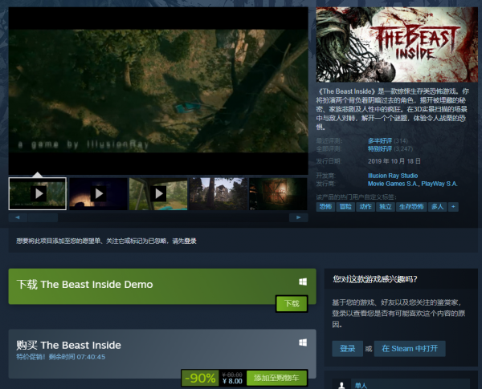Click the 下载 The Beast Inside Demo heading
482x389 pixels.
point(84,284)
